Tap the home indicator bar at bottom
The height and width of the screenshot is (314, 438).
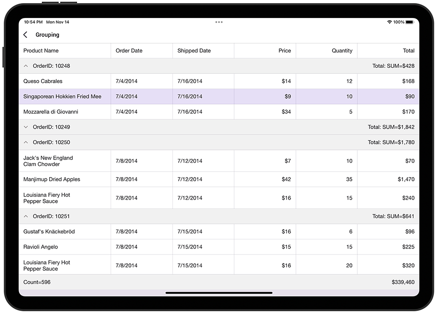tap(219, 293)
